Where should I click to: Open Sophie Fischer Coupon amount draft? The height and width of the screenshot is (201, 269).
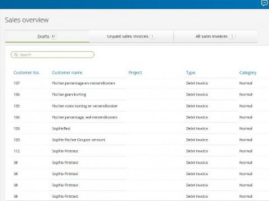tap(138, 140)
